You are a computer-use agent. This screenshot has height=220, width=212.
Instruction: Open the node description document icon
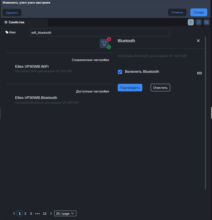pos(199,22)
